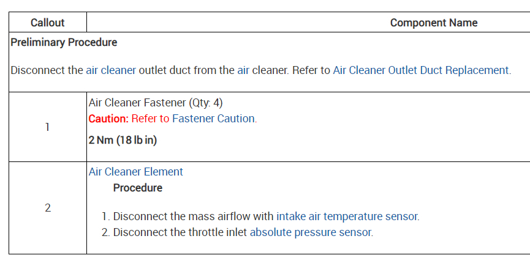The image size is (530, 266).
Task: Select the callout number 2 cell
Action: 47,208
